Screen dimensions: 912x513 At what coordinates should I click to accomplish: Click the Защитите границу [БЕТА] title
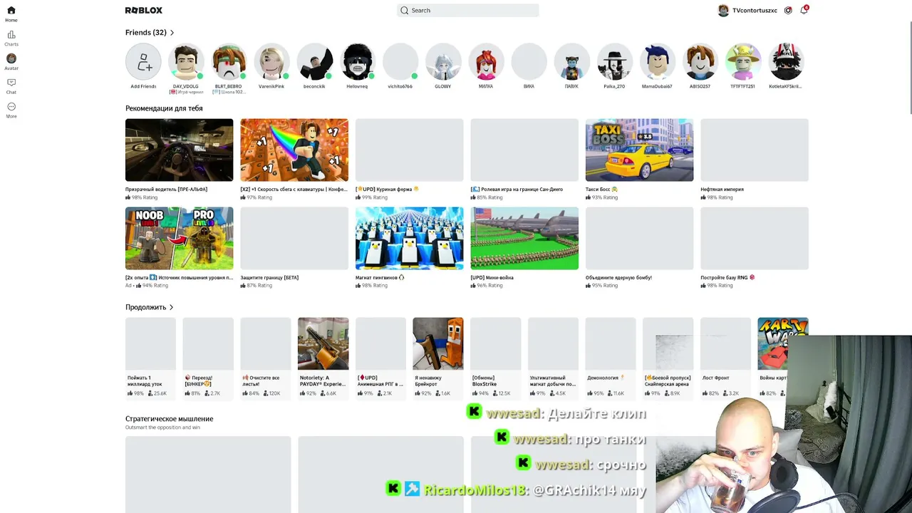click(x=269, y=278)
